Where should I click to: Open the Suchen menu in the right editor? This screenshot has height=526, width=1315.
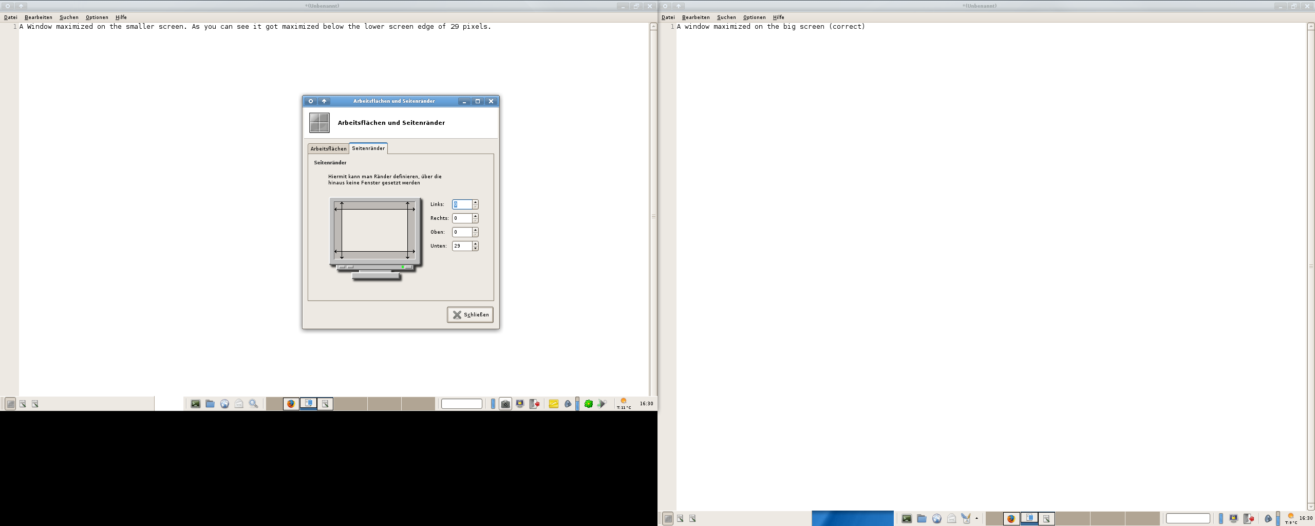tap(726, 17)
